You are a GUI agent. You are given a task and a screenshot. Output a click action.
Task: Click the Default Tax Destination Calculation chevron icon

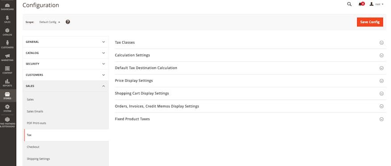click(381, 68)
